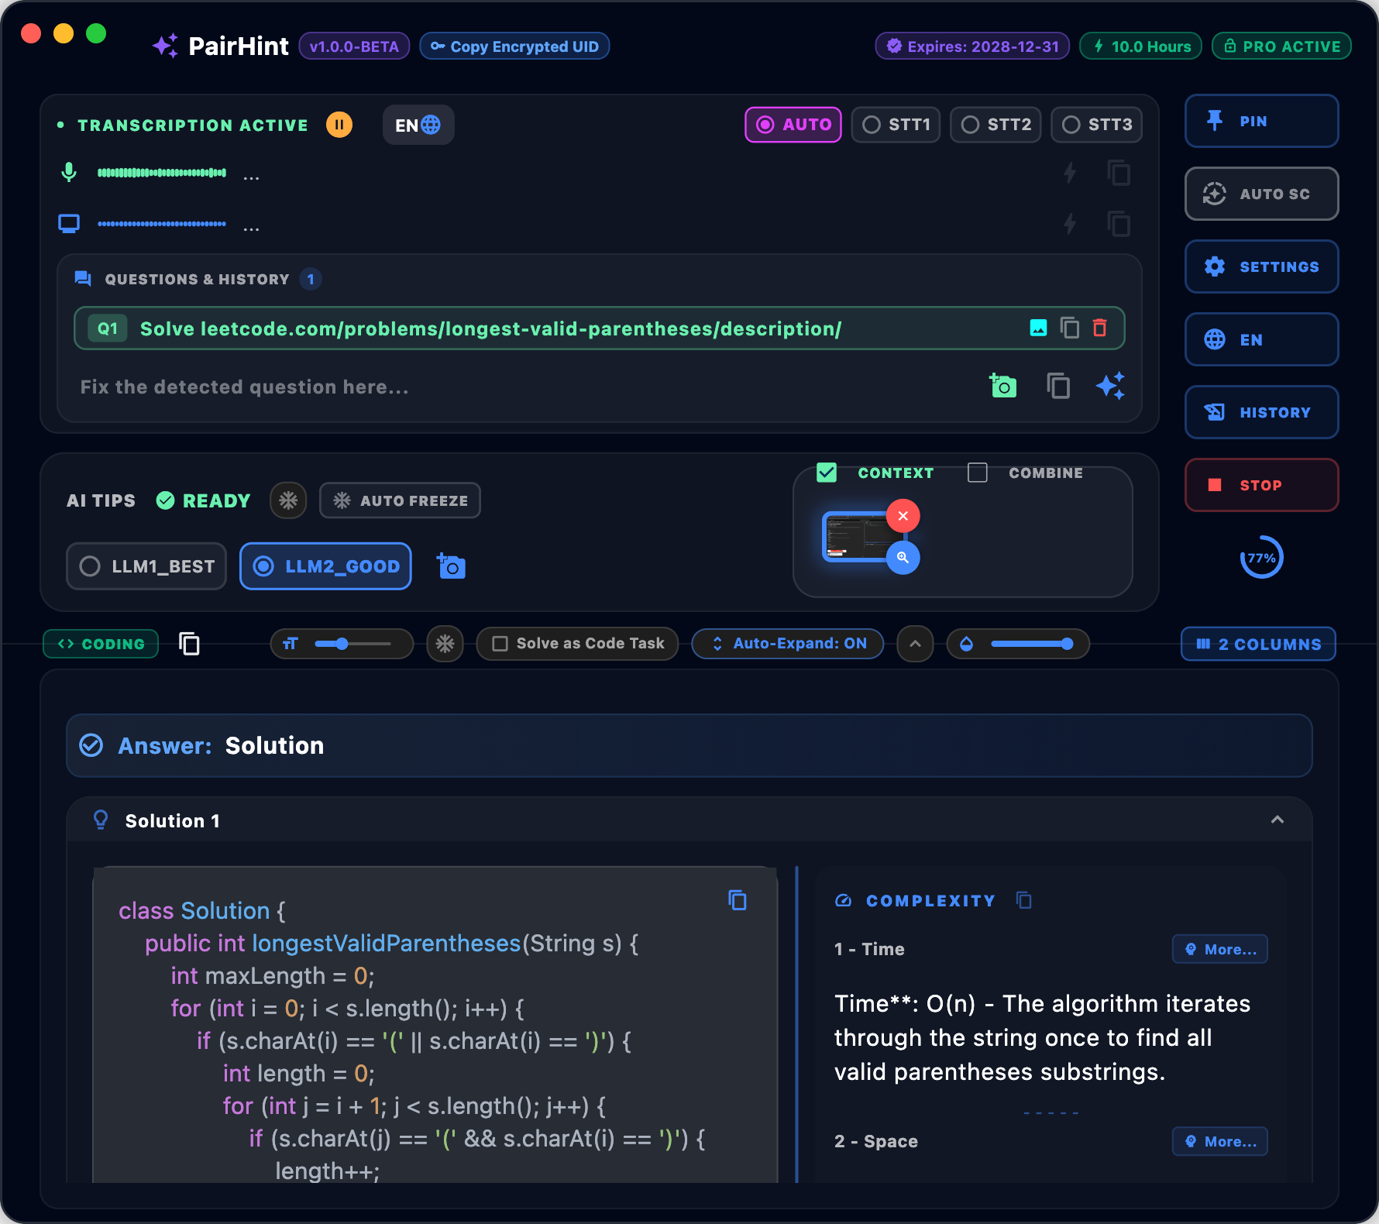Screen dimensions: 1379x1224
Task: Copy the Solution code block
Action: click(738, 899)
